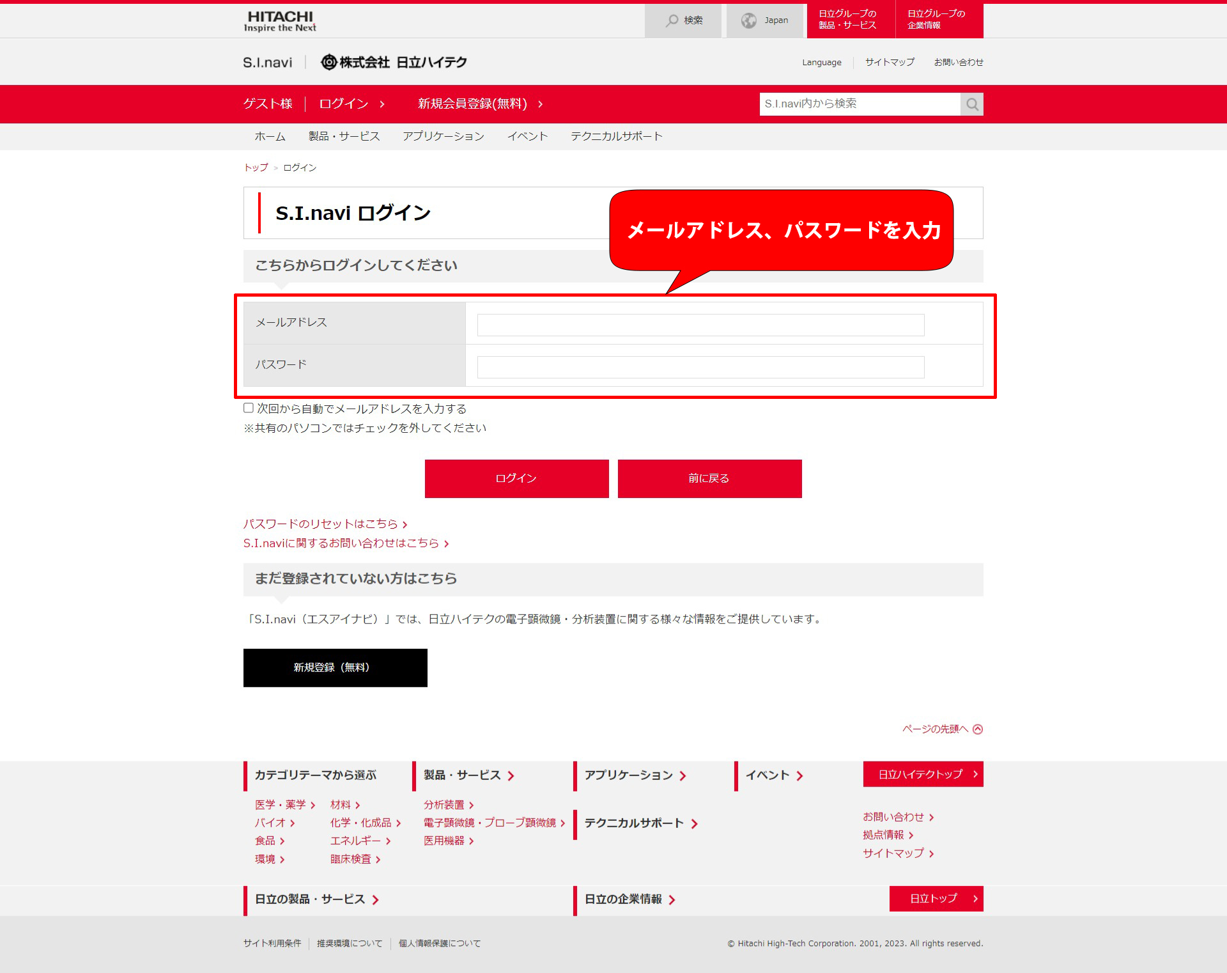Image resolution: width=1227 pixels, height=973 pixels.
Task: Click 日立トップ red button
Action: point(936,899)
